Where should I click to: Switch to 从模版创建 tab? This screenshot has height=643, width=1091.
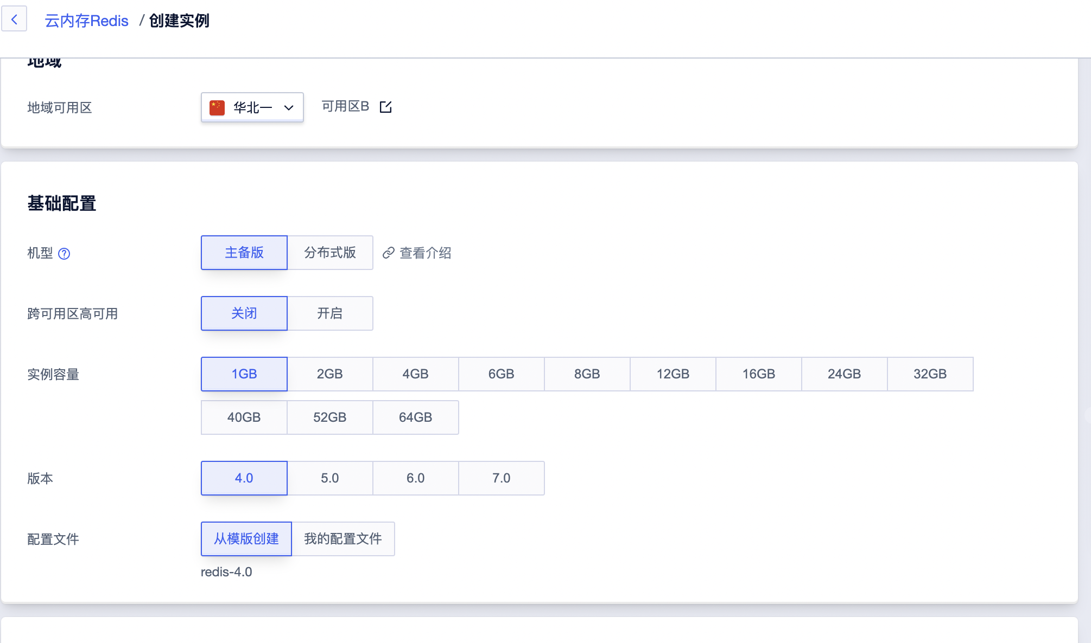point(246,539)
